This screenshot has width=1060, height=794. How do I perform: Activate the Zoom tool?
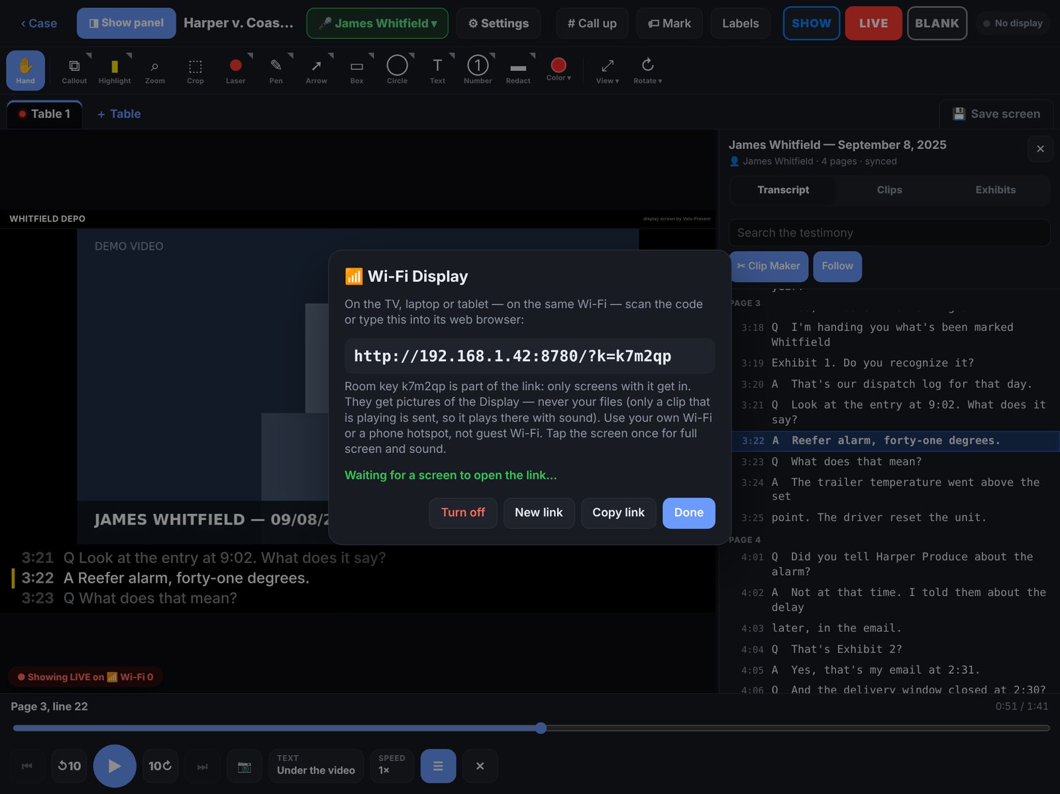pos(155,70)
